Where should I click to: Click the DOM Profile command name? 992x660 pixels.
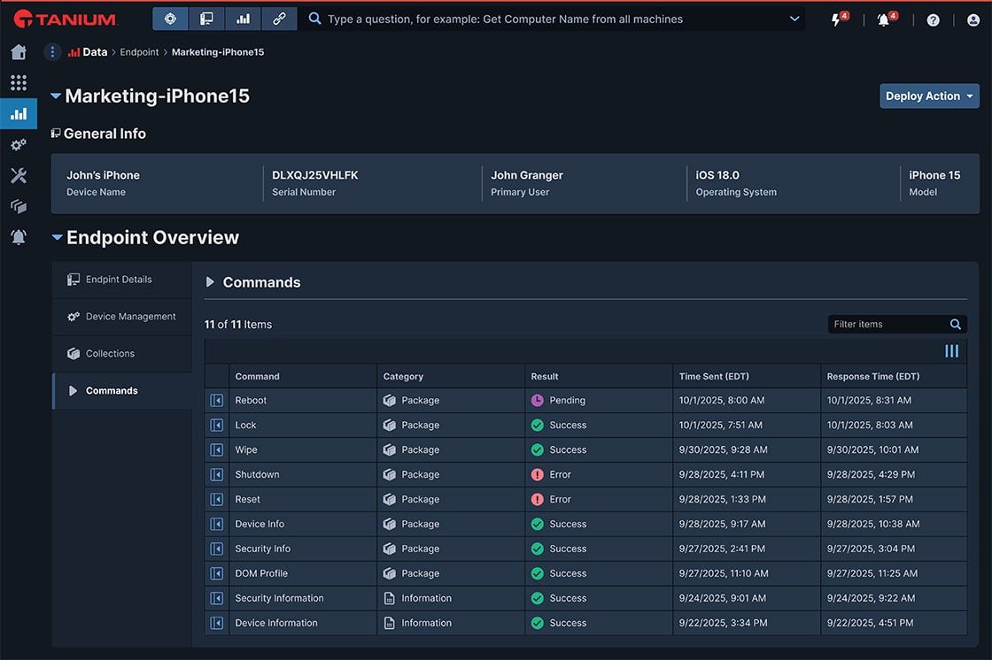pyautogui.click(x=261, y=572)
